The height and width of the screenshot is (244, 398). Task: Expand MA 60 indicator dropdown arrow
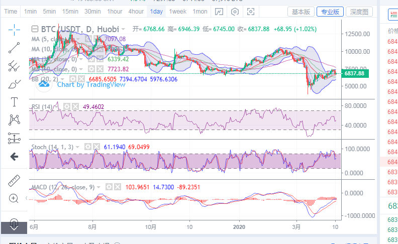click(81, 69)
